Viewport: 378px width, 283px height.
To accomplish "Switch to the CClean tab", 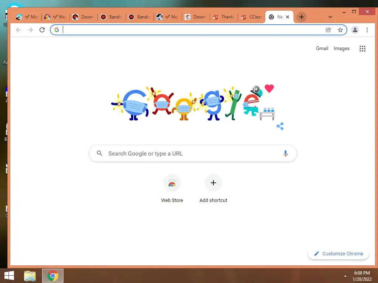I will (x=252, y=17).
